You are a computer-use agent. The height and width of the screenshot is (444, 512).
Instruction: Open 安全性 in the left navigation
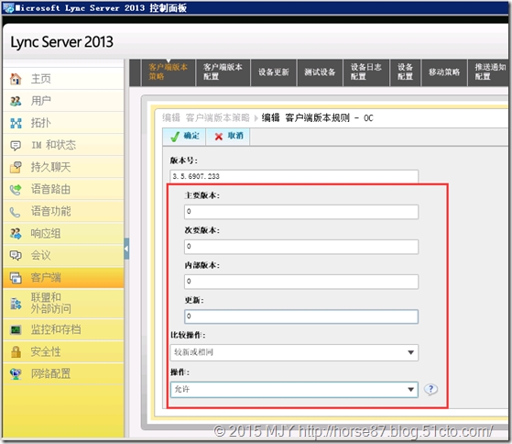63,351
